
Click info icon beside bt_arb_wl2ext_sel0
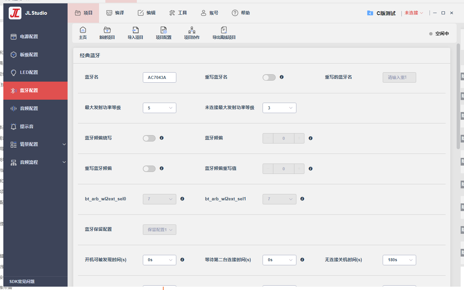(182, 199)
